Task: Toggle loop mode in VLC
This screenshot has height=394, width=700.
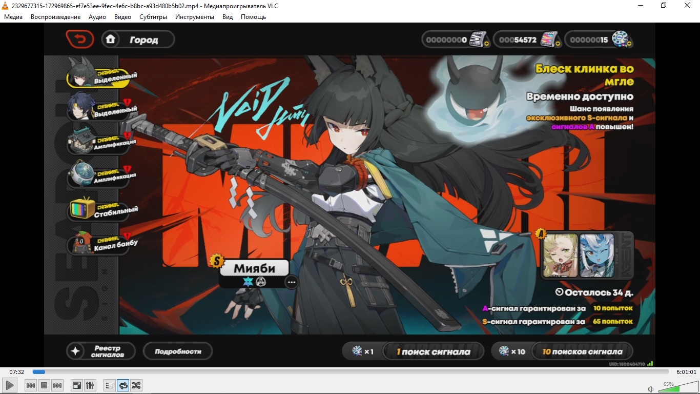Action: click(123, 385)
